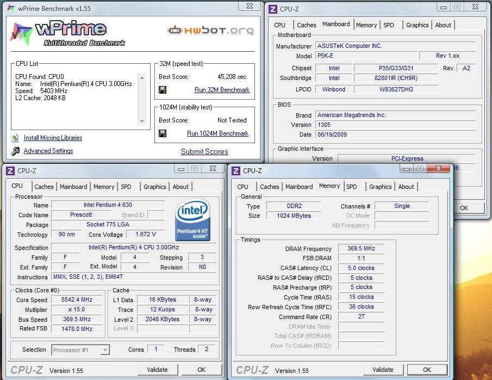This screenshot has height=380, width=492.
Task: Click Core Speed value 5542.4 MHz
Action: [x=77, y=299]
